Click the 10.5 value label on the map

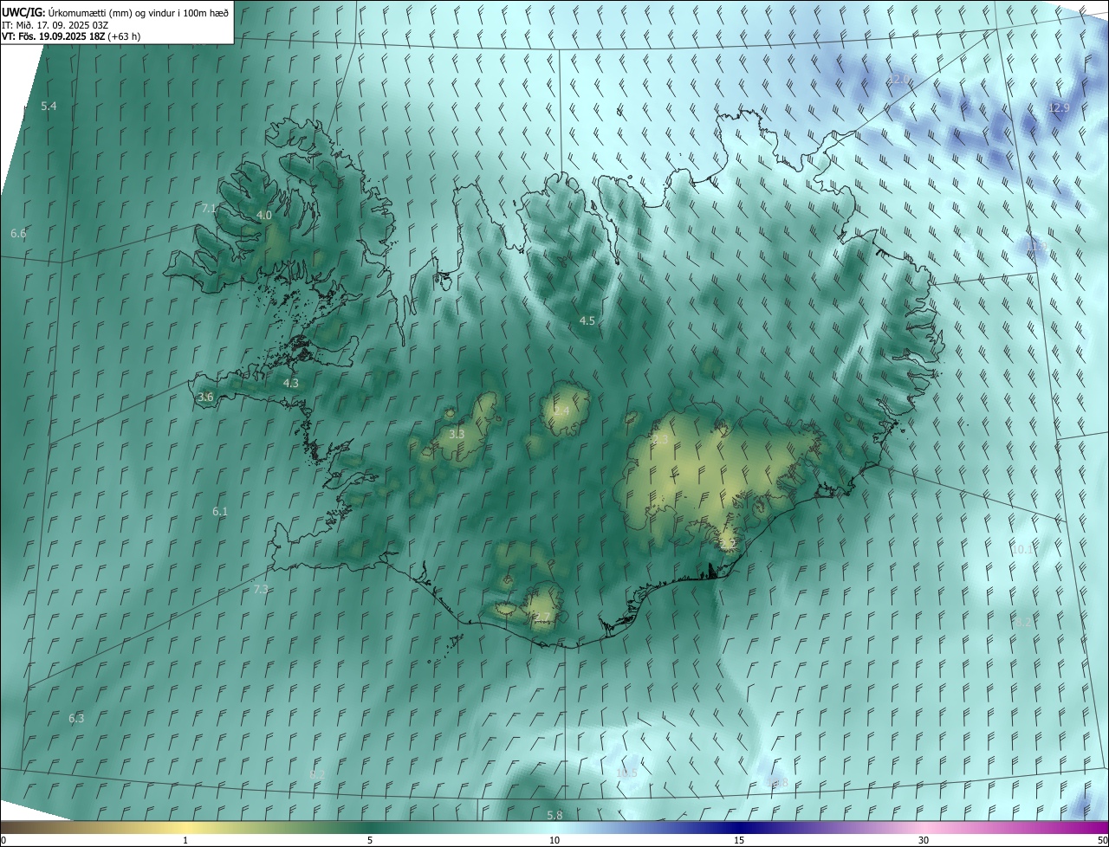tap(626, 773)
